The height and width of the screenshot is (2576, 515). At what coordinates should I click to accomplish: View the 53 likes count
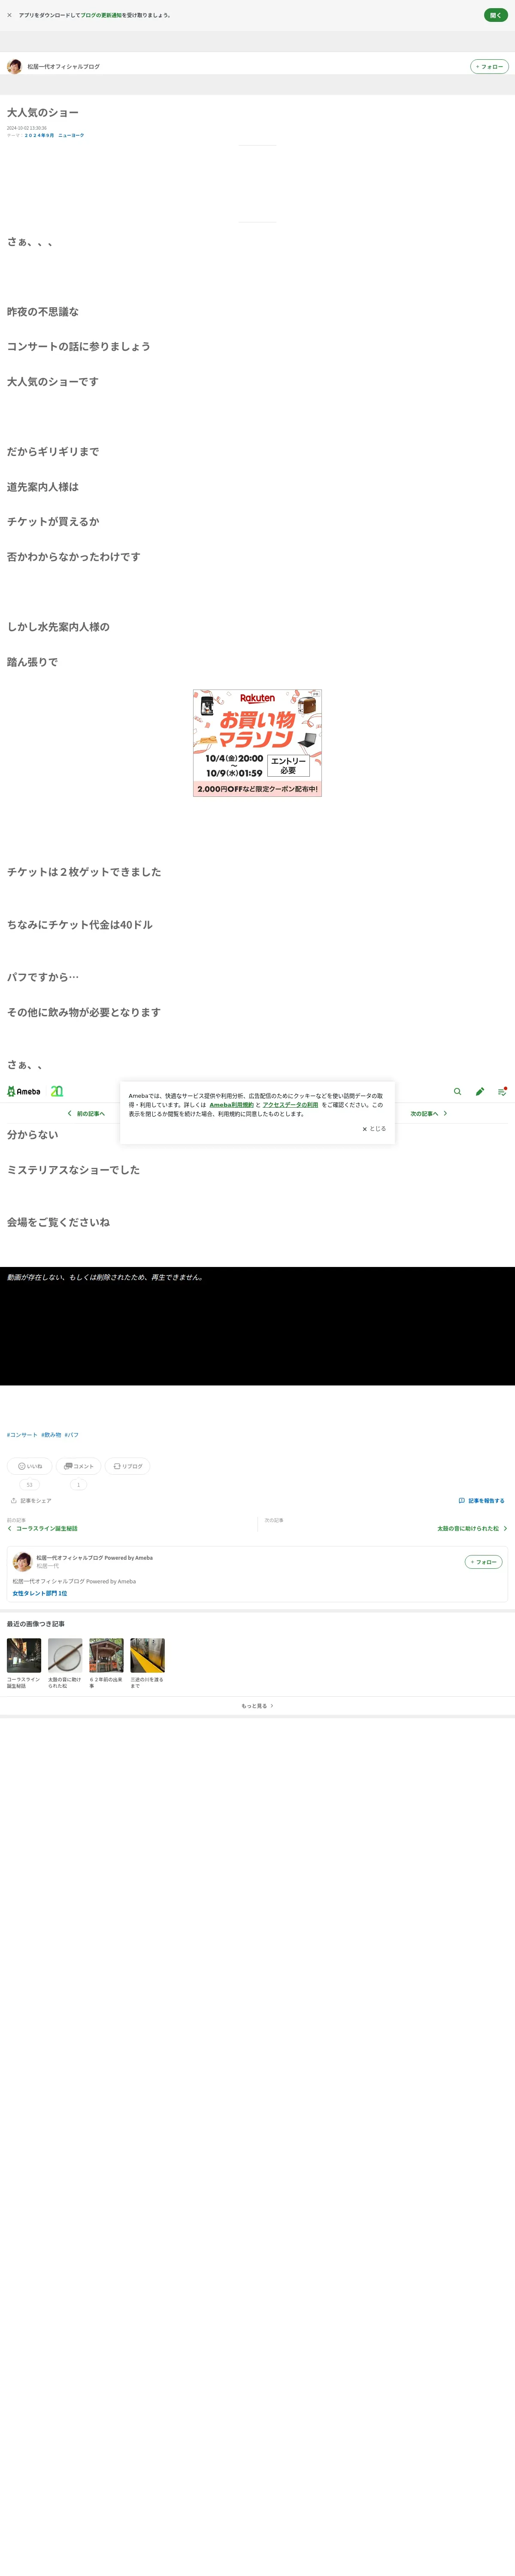tap(29, 1485)
